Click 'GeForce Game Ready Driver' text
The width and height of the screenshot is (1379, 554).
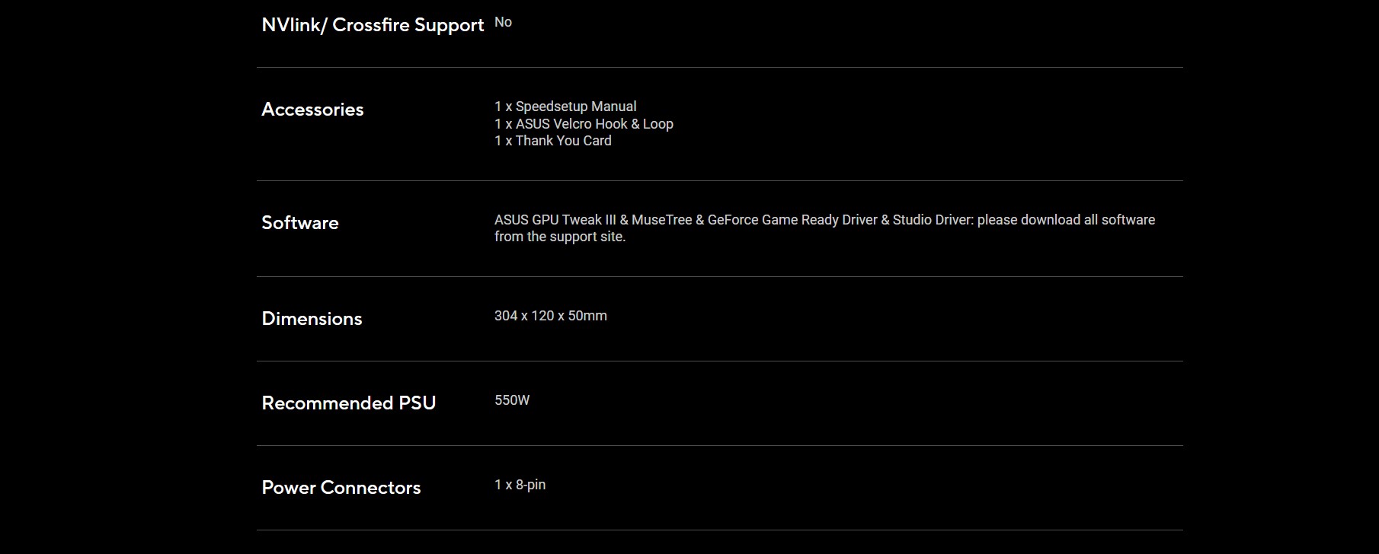(x=792, y=220)
